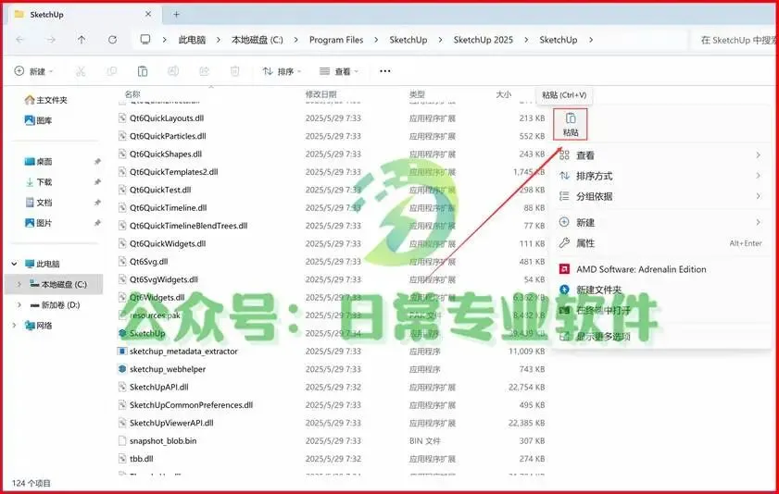Viewport: 779px width, 494px height.
Task: Choose 属性 in the context menu
Action: [x=660, y=243]
